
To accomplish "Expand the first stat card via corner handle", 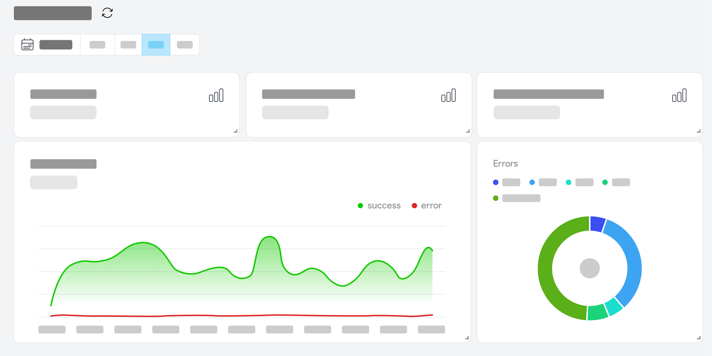I will pos(235,131).
